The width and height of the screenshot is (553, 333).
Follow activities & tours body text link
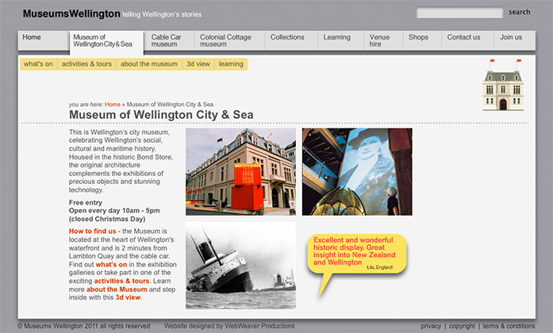pos(121,281)
